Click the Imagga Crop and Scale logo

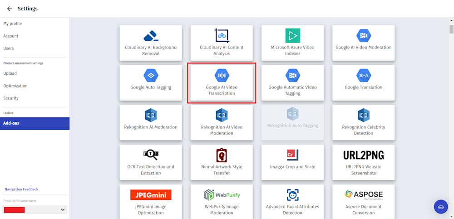click(x=293, y=155)
